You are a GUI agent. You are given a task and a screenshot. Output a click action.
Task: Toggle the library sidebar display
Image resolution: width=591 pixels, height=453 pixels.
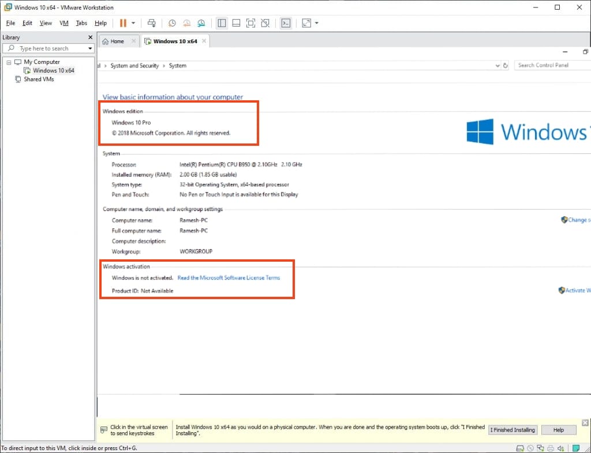(x=222, y=23)
